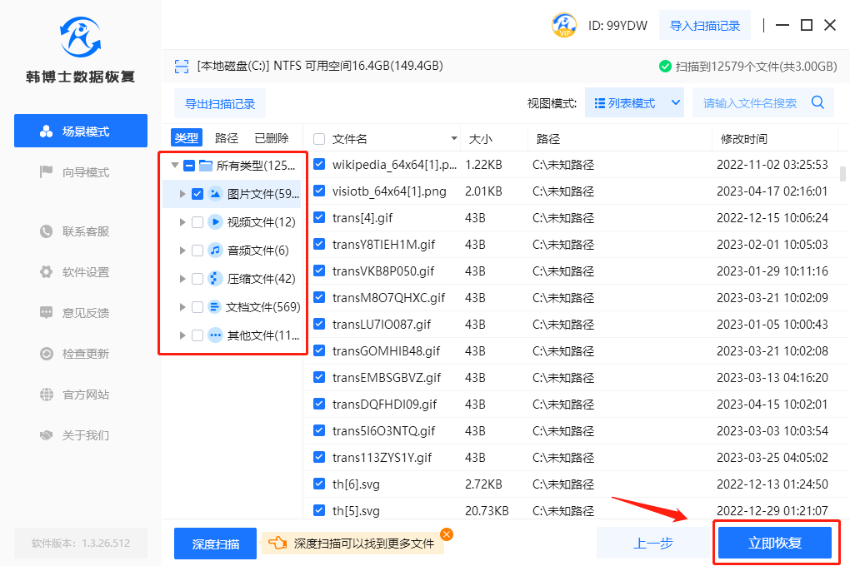The height and width of the screenshot is (566, 850).
Task: Toggle the 所有类型 checkbox
Action: [x=189, y=165]
